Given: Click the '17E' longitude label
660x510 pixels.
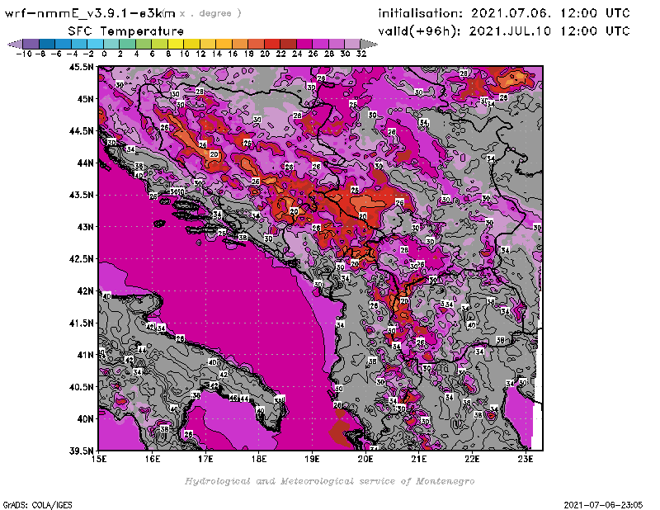Looking at the screenshot, I should tap(205, 459).
